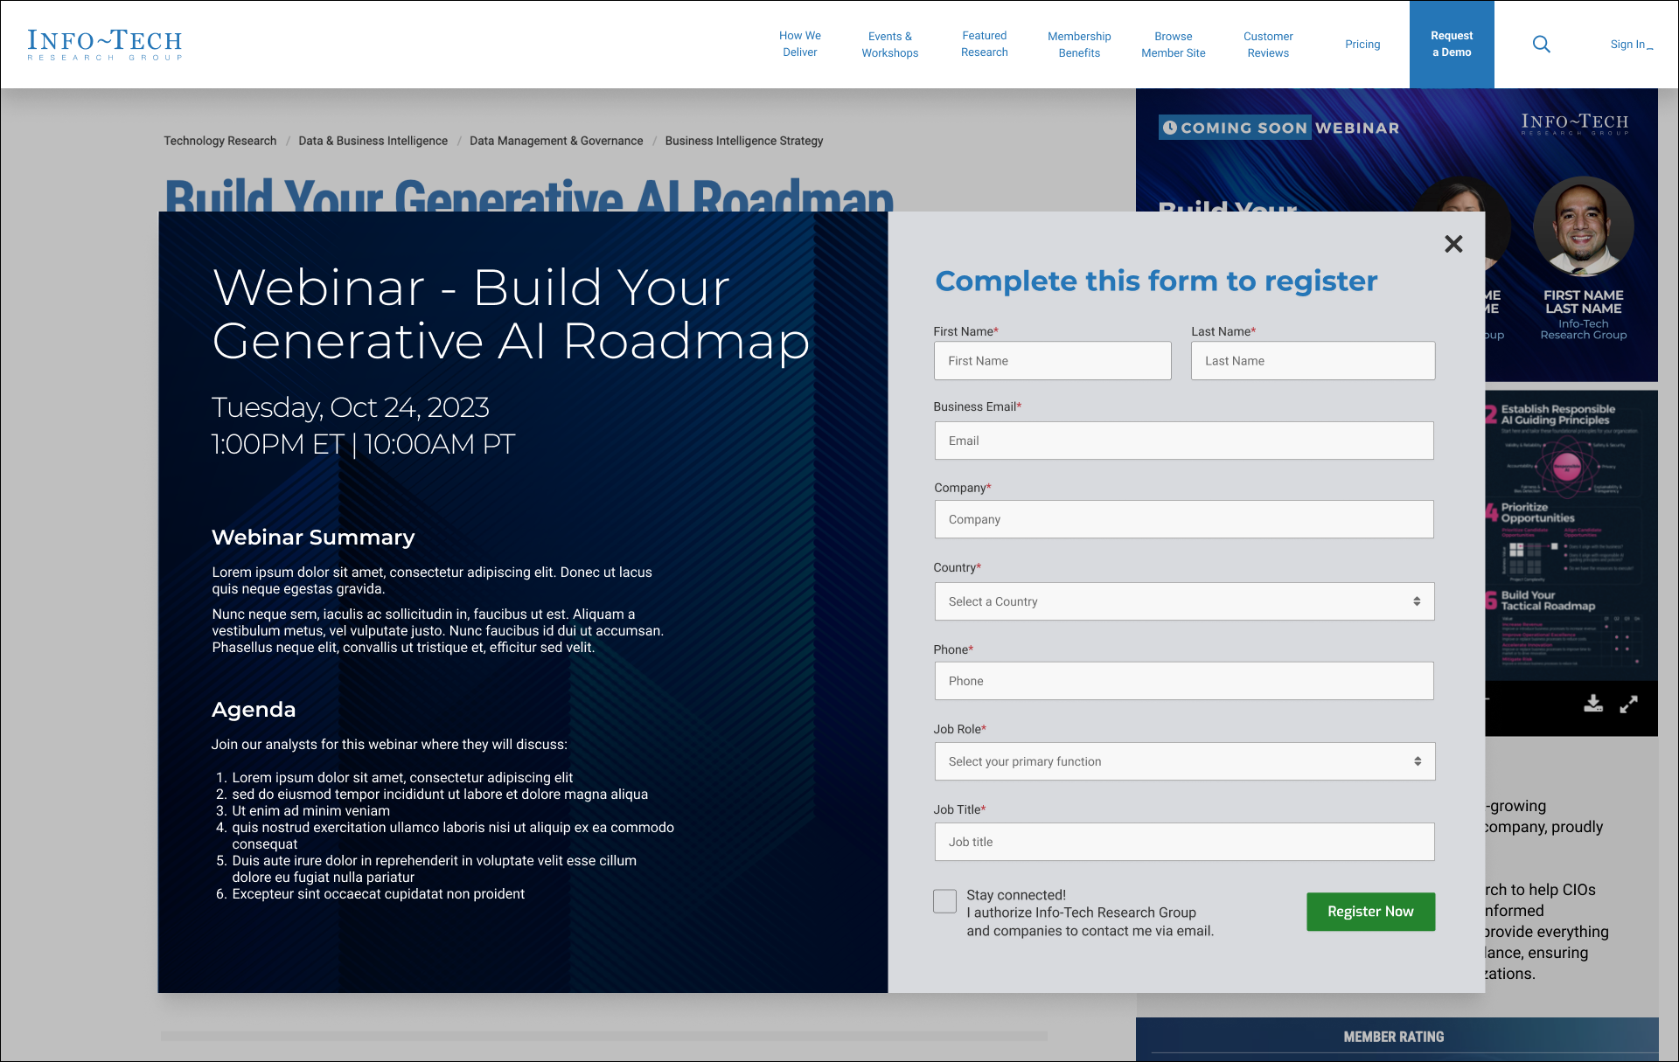Open Data & Business Intelligence breadcrumb

point(373,141)
